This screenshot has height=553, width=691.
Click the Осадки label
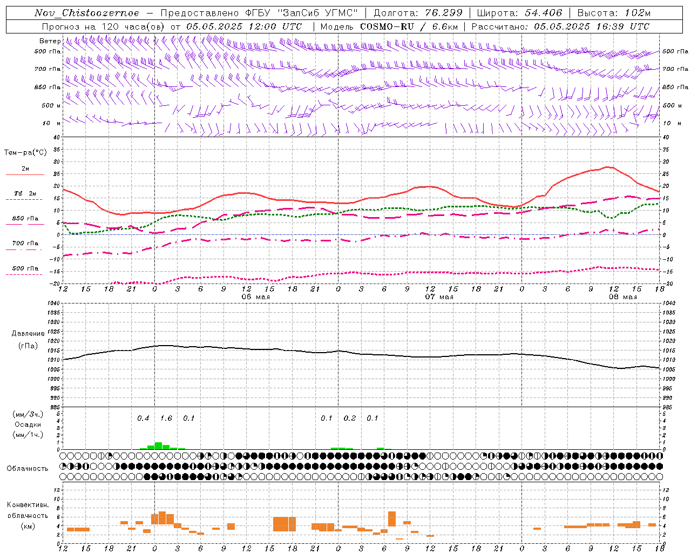pyautogui.click(x=28, y=424)
